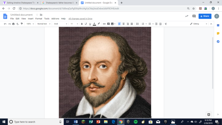Open the Tools menu
The height and width of the screenshot is (125, 222).
[x=47, y=19]
